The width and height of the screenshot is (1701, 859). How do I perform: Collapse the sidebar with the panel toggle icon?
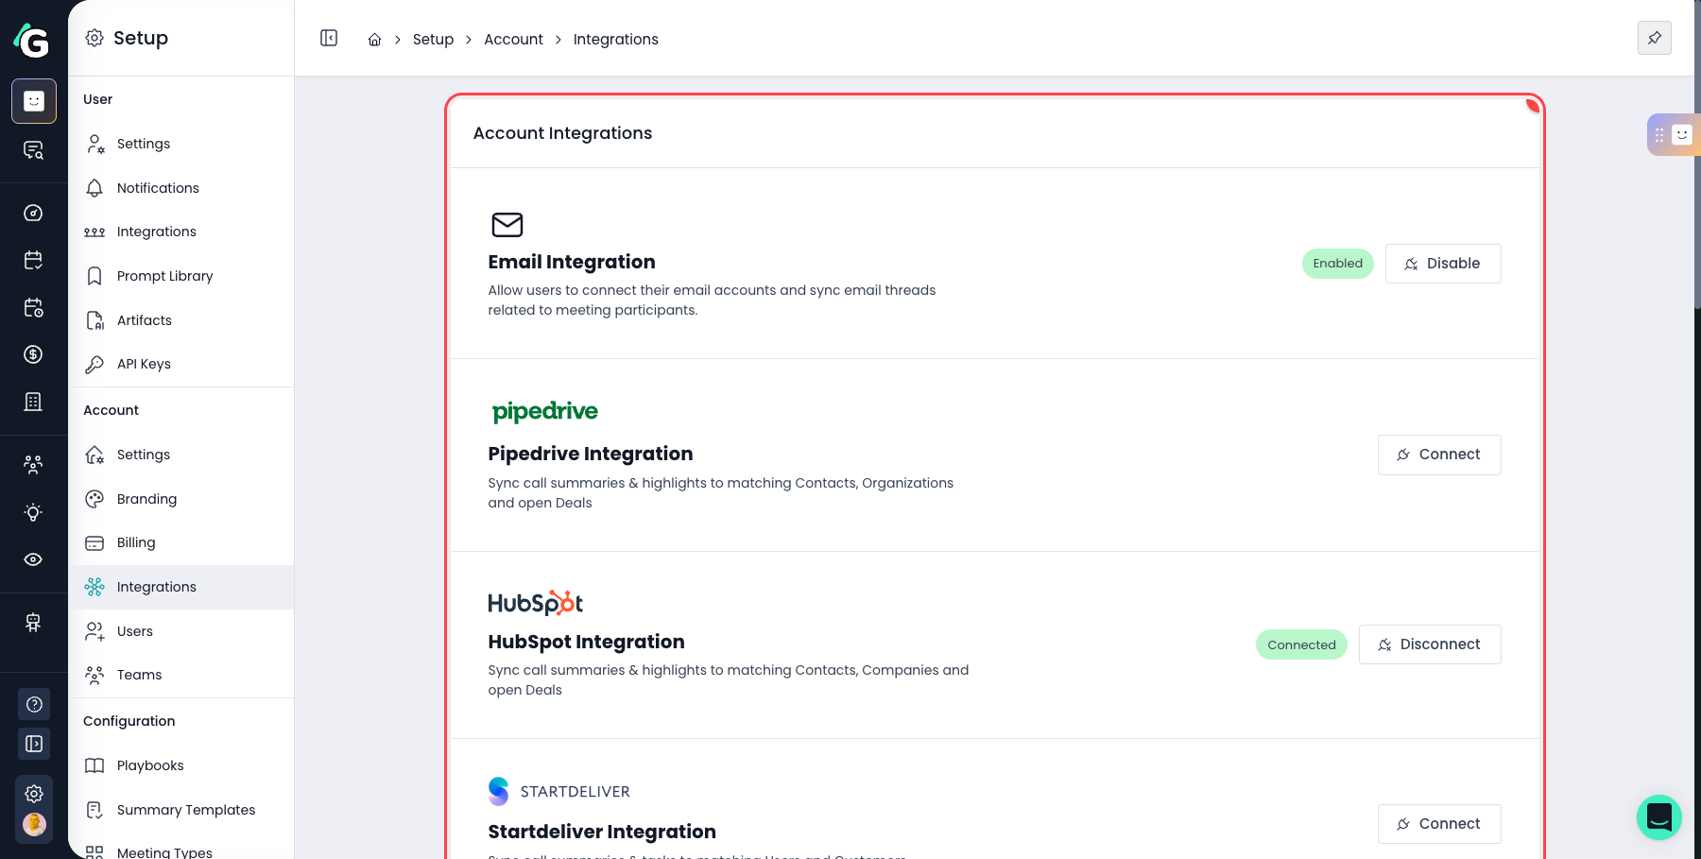click(x=329, y=38)
